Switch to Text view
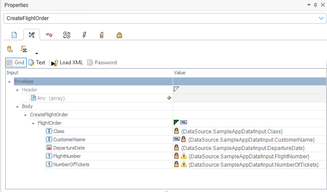 (x=37, y=63)
